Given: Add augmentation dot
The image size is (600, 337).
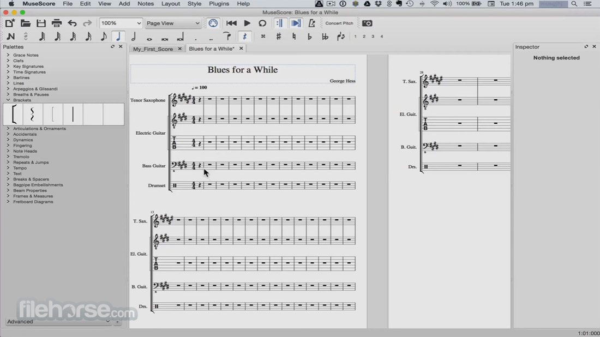Looking at the screenshot, I should 195,38.
